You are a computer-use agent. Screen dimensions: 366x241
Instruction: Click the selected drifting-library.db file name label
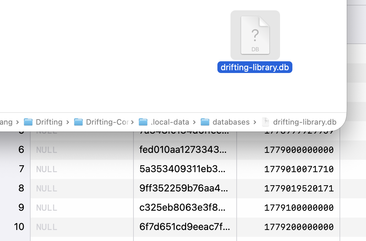(255, 67)
